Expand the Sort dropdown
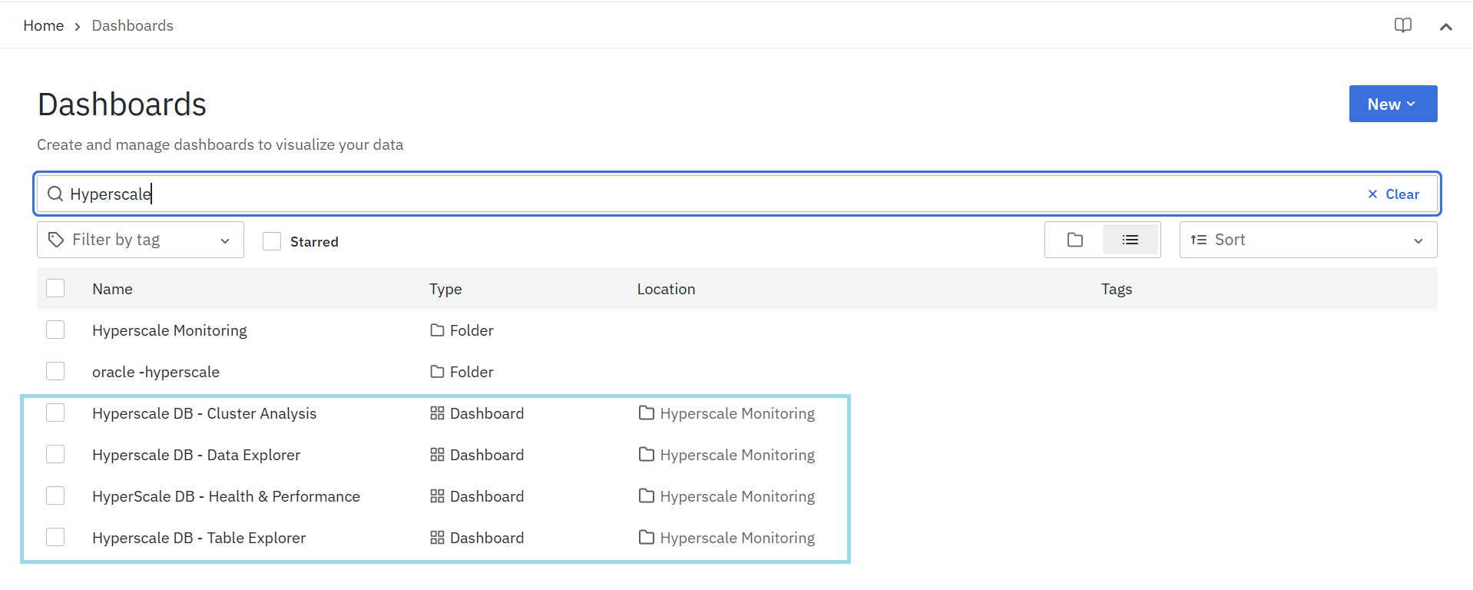The height and width of the screenshot is (590, 1473). 1307,240
